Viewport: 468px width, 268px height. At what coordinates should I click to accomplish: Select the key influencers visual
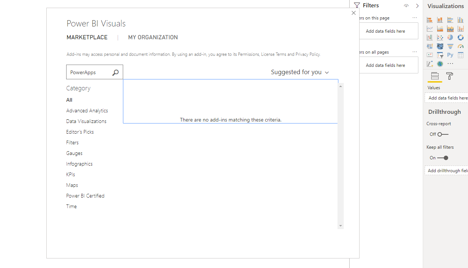[430, 64]
